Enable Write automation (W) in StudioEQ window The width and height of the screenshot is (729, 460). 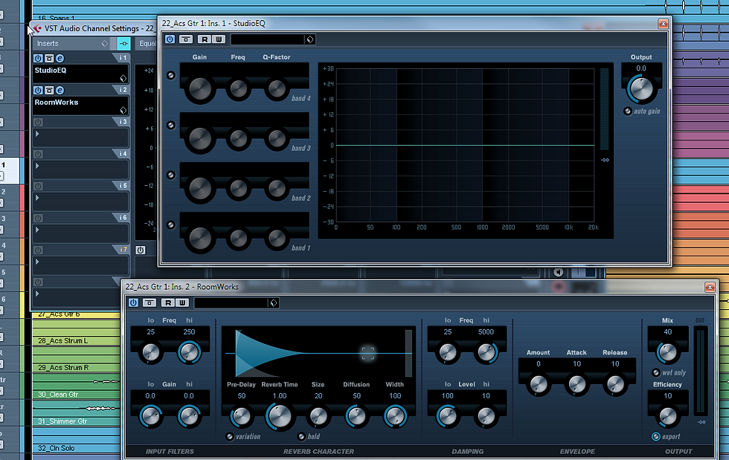click(219, 39)
